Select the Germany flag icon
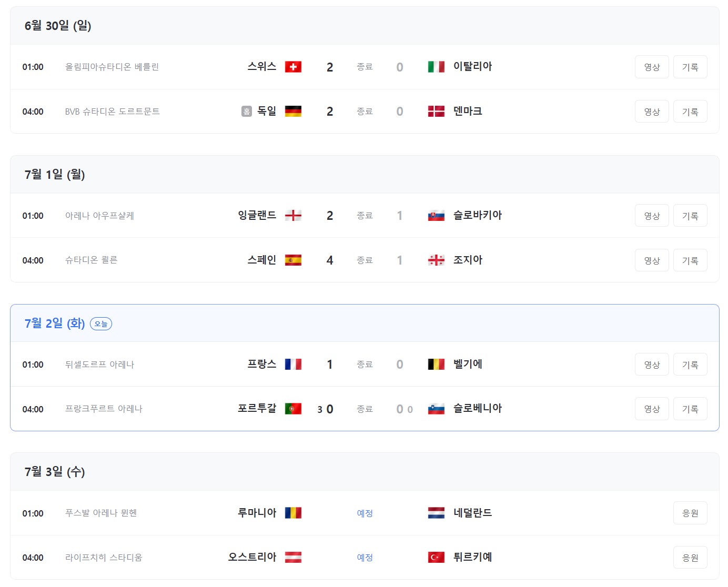This screenshot has height=587, width=728. 294,111
